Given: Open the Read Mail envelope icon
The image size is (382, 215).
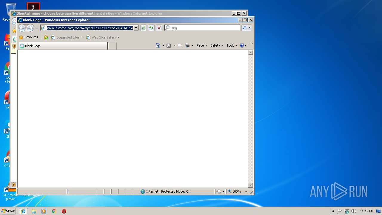Looking at the screenshot, I should (x=180, y=46).
